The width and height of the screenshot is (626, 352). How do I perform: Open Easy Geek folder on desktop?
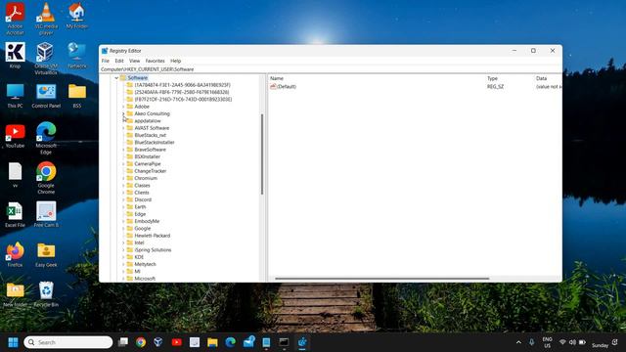[x=46, y=254]
